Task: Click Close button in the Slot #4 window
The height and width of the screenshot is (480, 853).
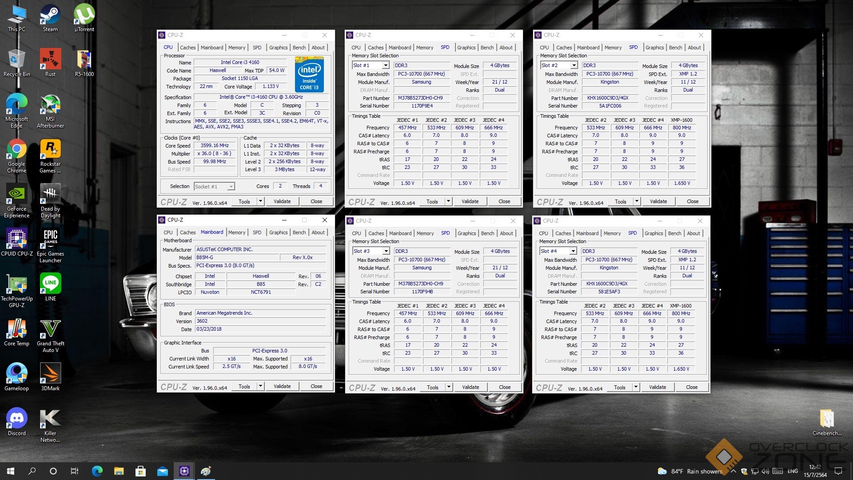Action: click(692, 387)
